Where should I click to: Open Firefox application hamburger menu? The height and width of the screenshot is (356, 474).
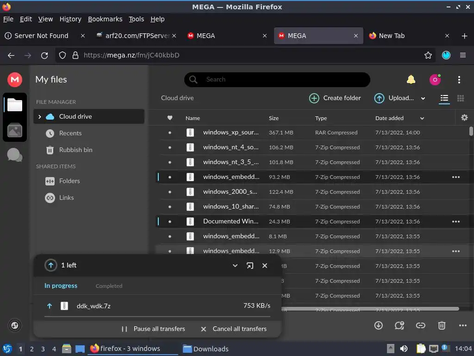(463, 55)
